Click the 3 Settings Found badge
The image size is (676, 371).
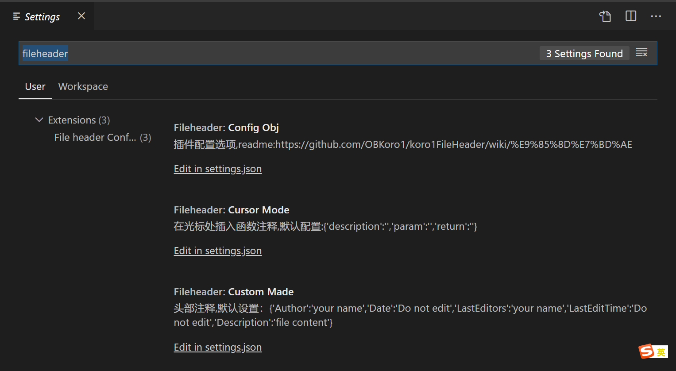click(x=584, y=53)
